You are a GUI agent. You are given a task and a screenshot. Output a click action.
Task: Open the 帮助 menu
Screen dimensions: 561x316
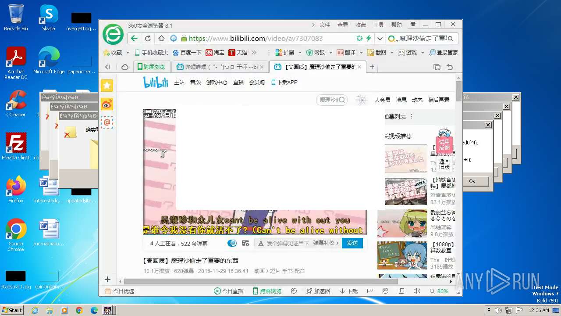[x=396, y=25]
